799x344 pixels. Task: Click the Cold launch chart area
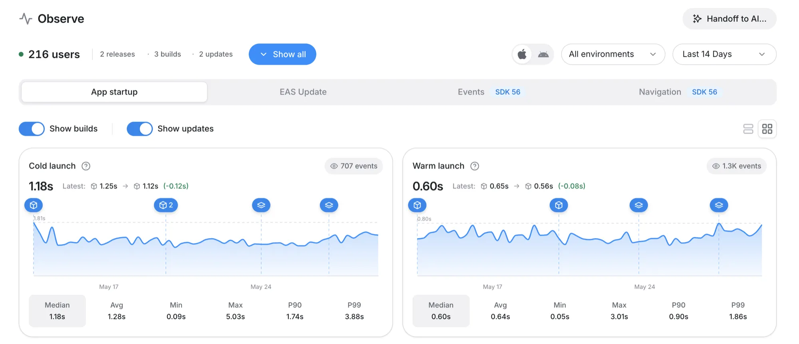pos(206,249)
